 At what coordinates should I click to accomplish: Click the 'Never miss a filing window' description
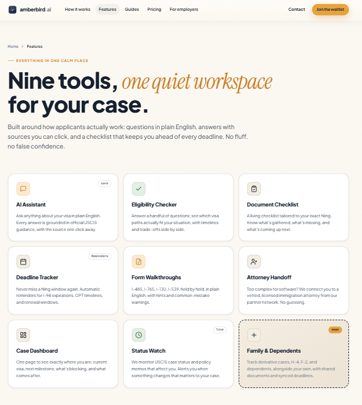coord(60,296)
